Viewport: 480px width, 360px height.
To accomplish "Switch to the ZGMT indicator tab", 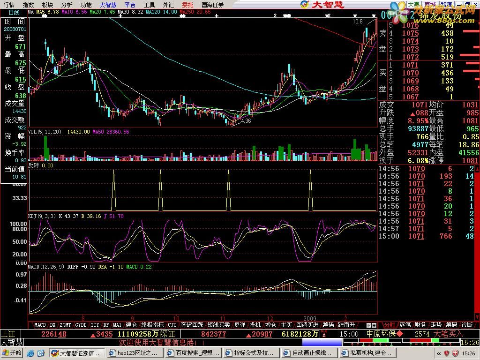I will [x=65, y=325].
